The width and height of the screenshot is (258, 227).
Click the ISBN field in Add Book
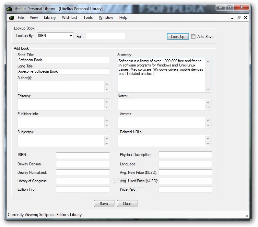(83, 155)
